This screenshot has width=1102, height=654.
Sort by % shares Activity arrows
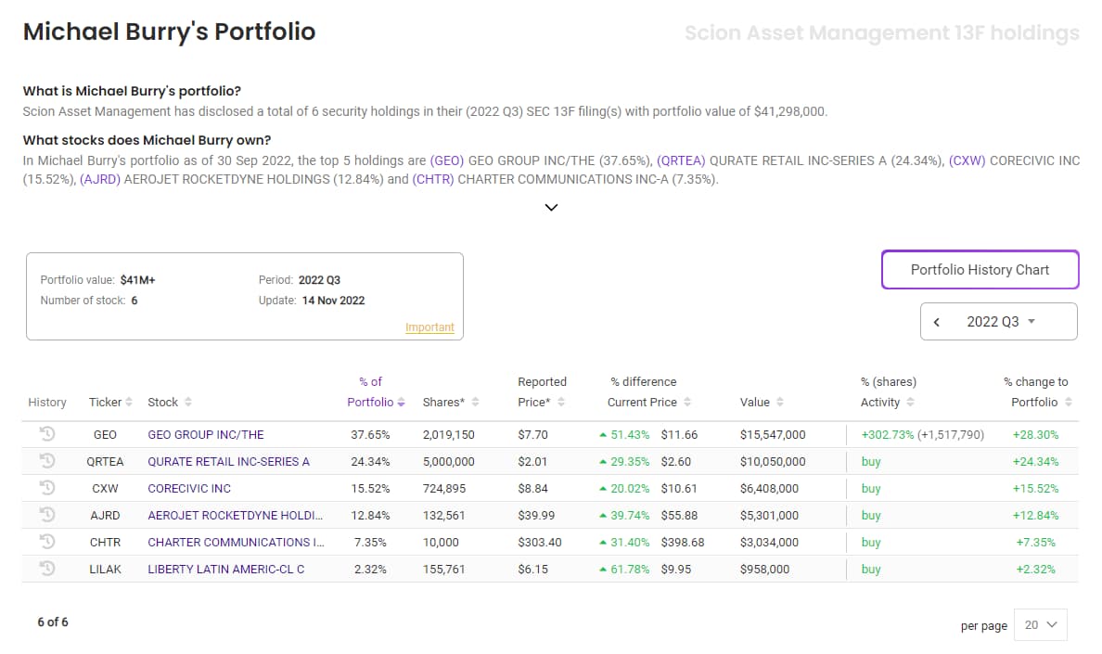click(x=910, y=402)
